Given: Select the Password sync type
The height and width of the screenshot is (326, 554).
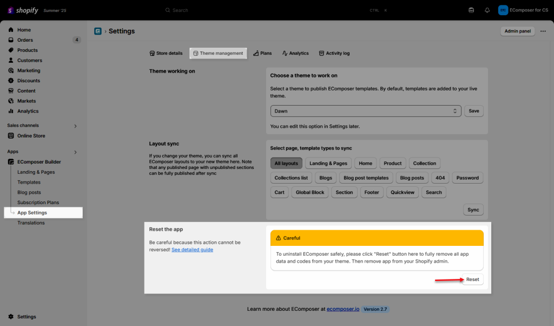Looking at the screenshot, I should (467, 178).
